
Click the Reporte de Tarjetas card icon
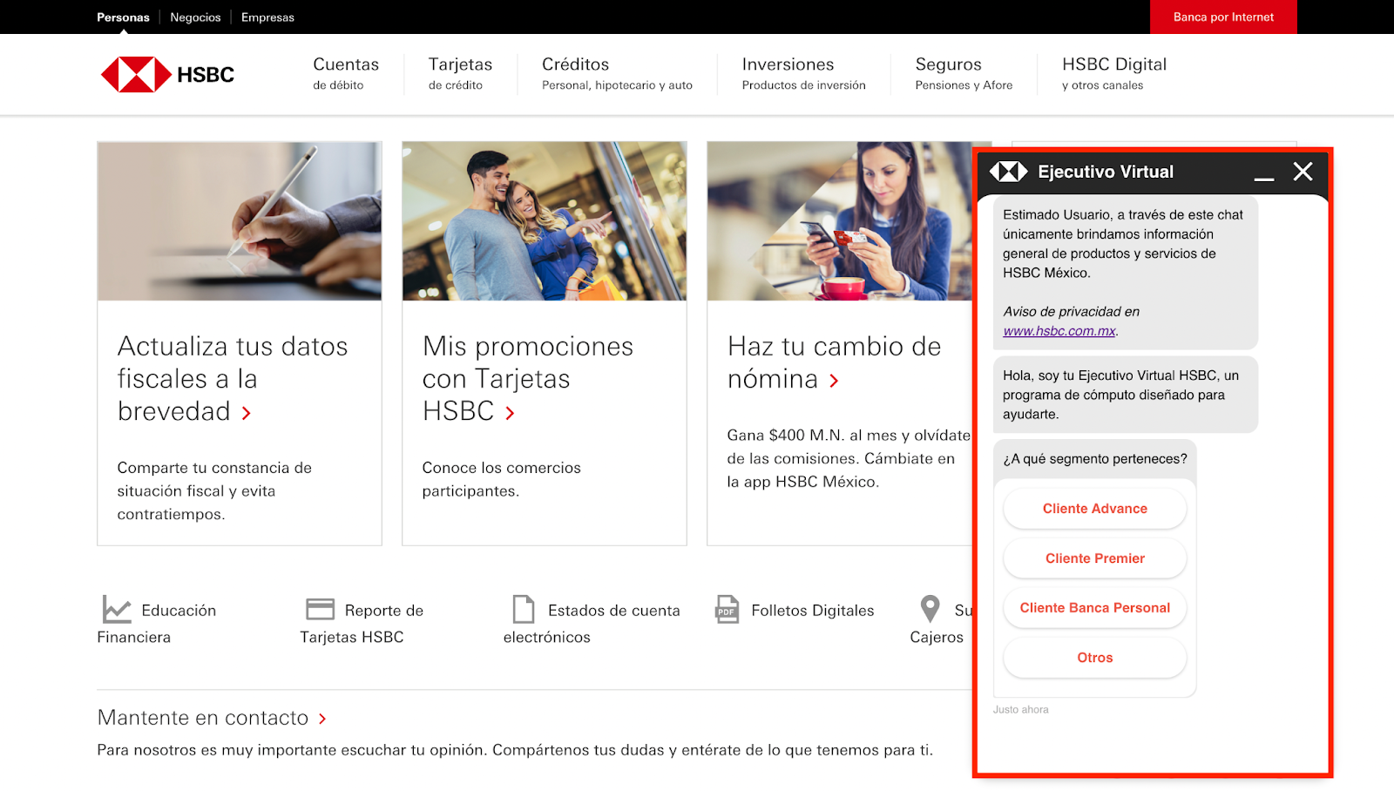pyautogui.click(x=320, y=609)
